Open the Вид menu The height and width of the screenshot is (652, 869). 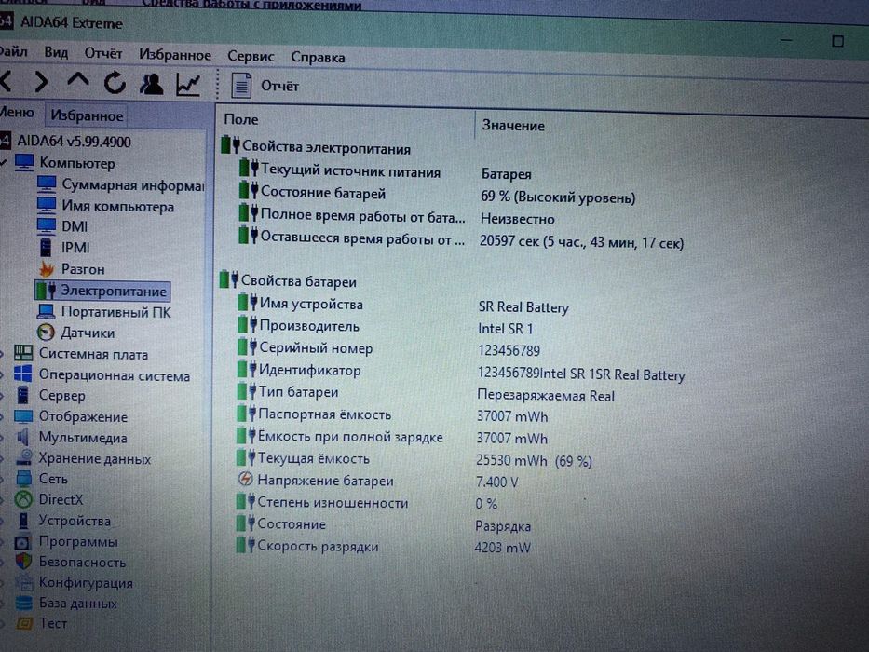56,53
